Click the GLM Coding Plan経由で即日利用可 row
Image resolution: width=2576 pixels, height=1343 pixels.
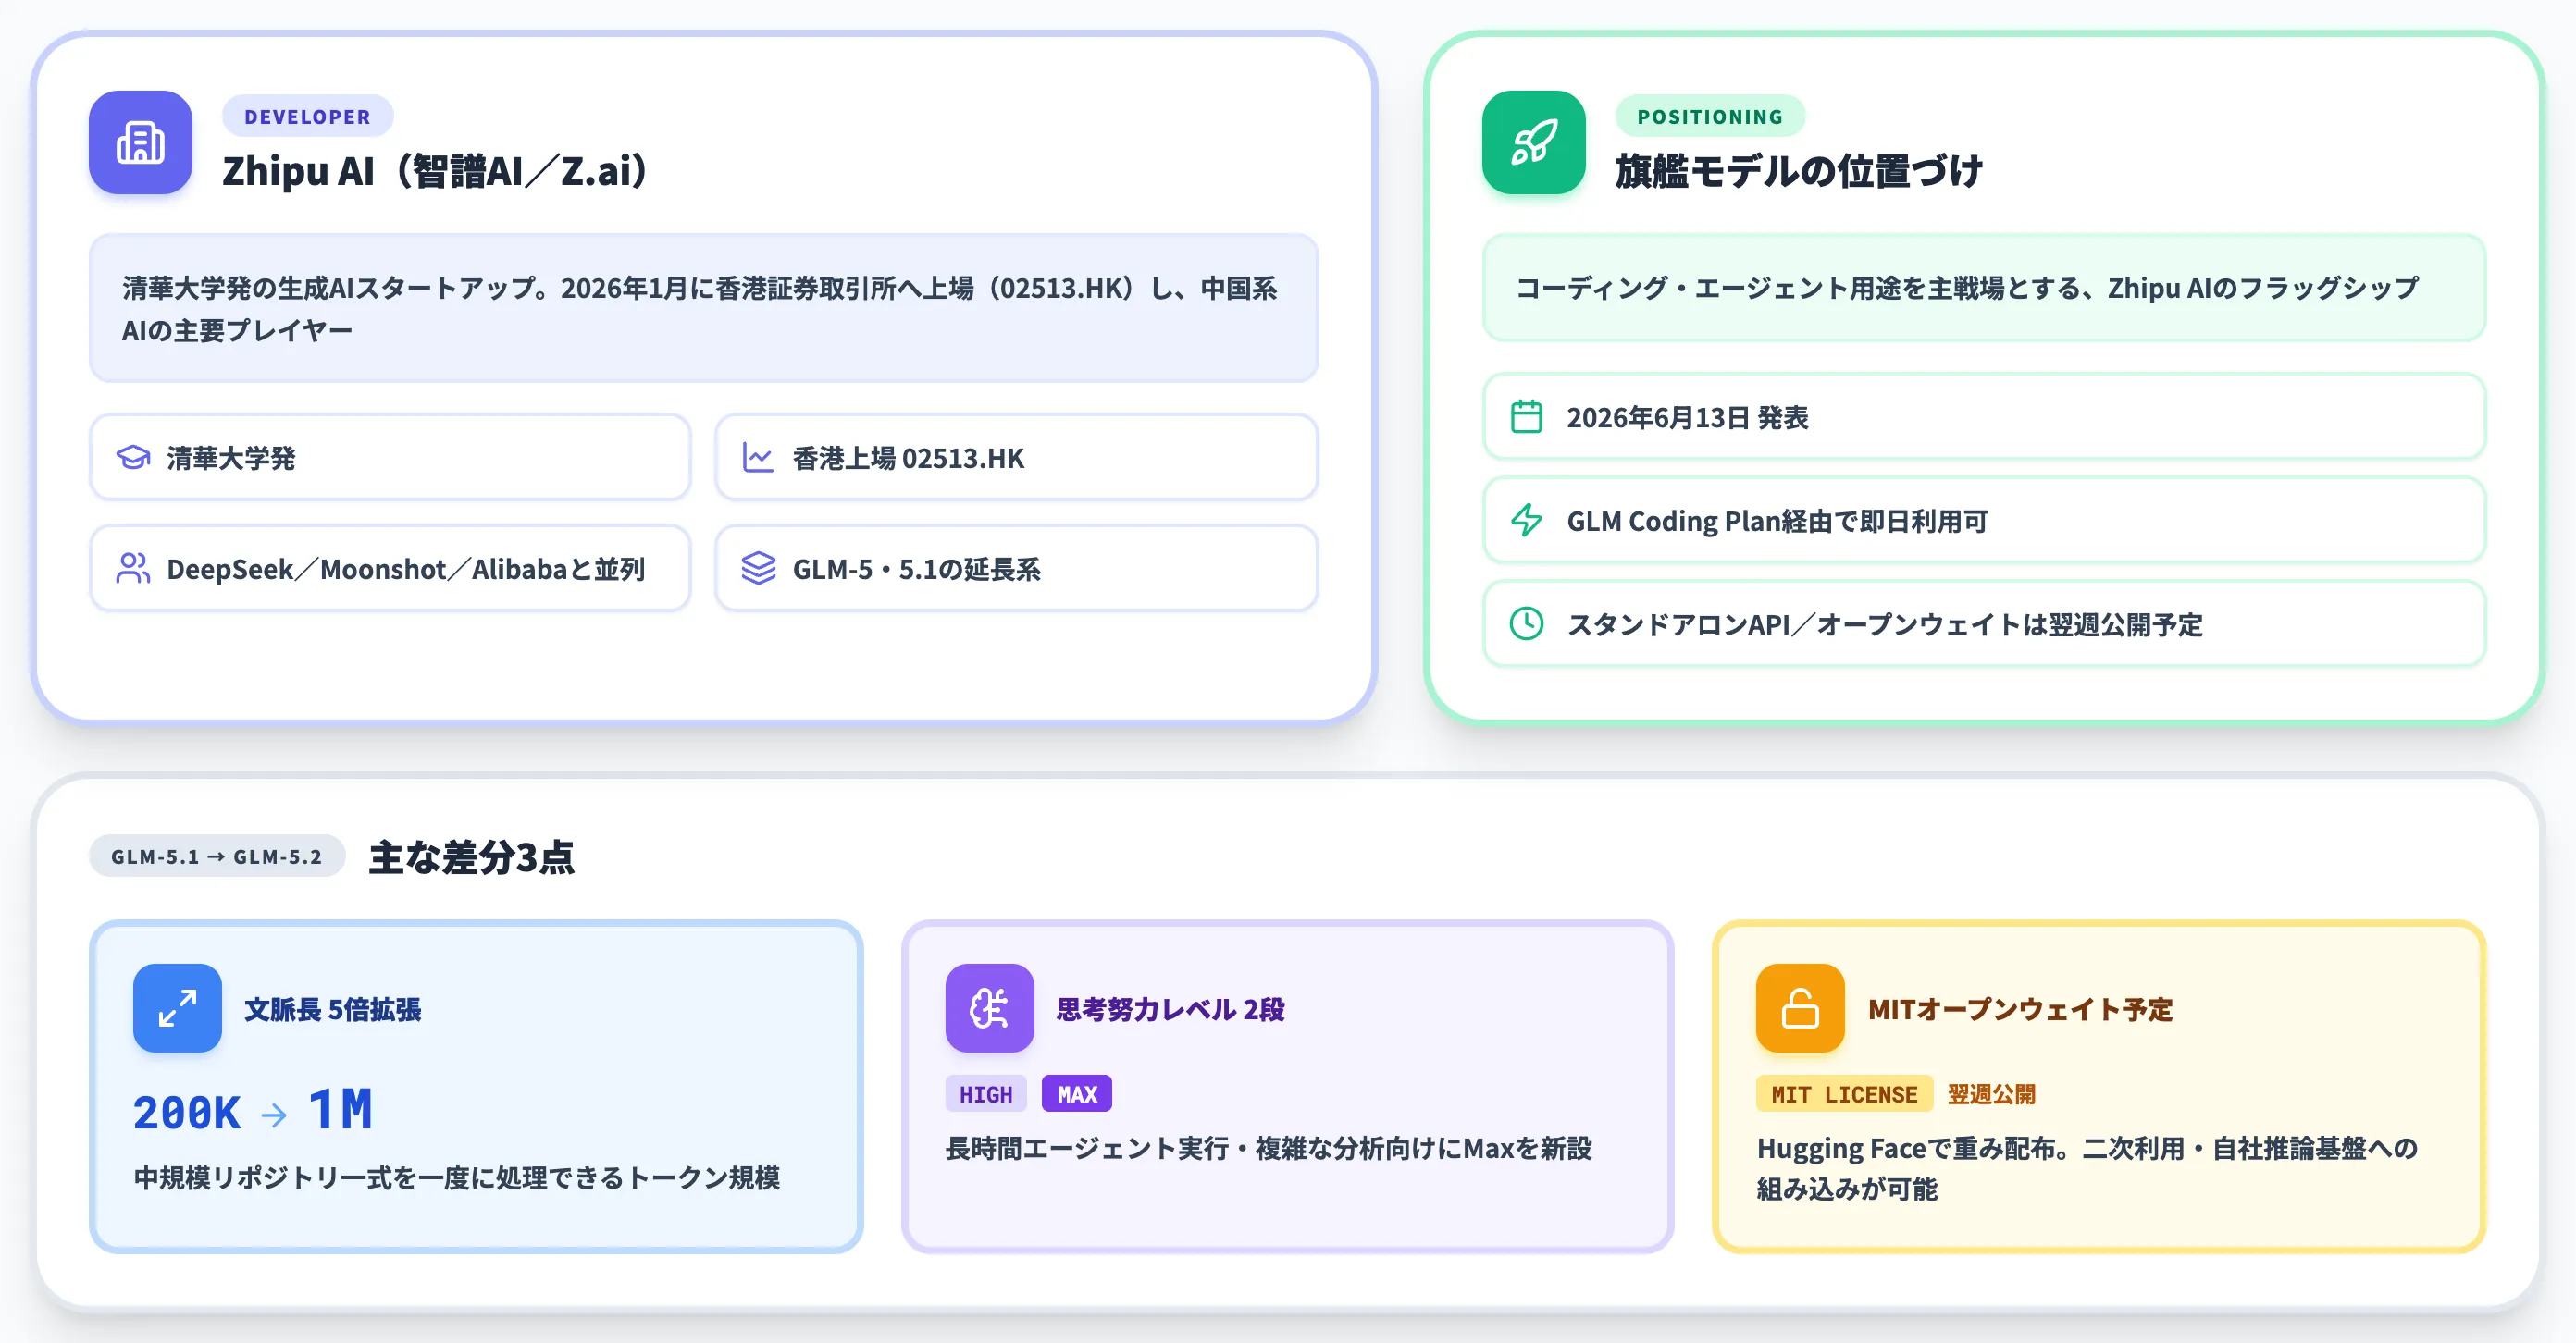[1984, 520]
